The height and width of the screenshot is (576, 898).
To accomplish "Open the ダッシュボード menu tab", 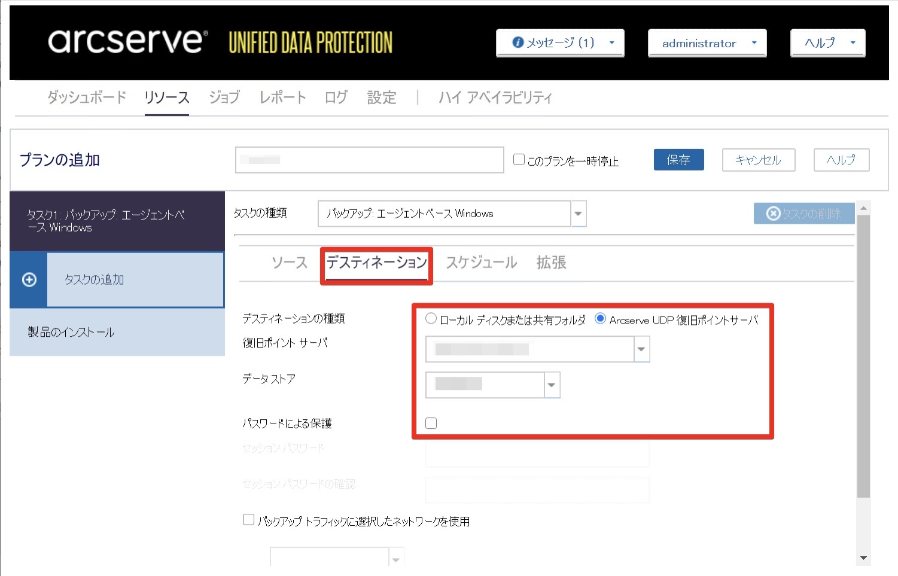I will coord(87,97).
